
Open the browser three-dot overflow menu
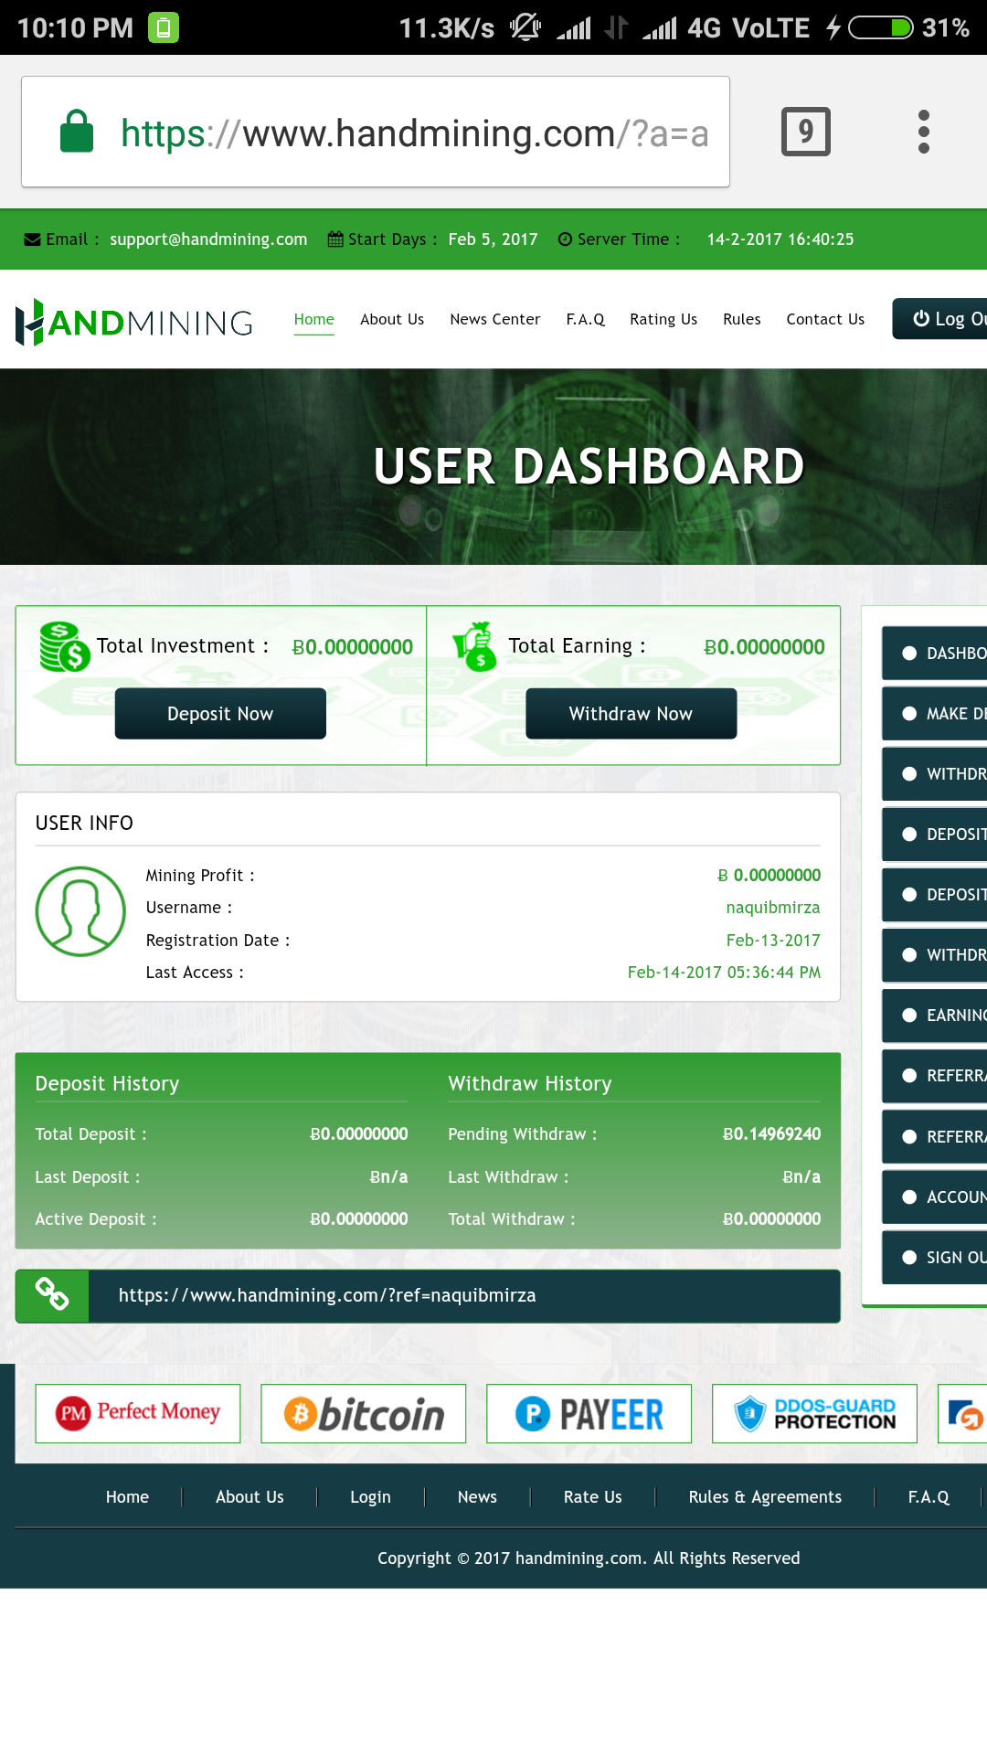pos(923,132)
